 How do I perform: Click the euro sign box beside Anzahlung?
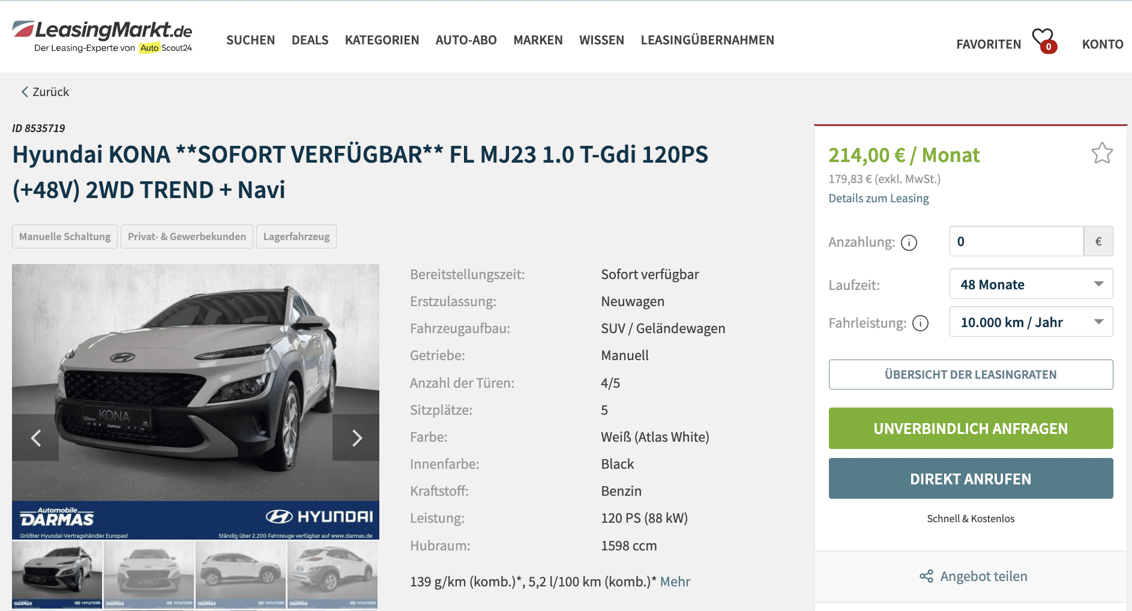point(1098,241)
